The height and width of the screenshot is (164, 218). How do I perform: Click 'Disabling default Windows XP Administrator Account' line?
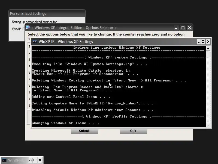[92, 110]
